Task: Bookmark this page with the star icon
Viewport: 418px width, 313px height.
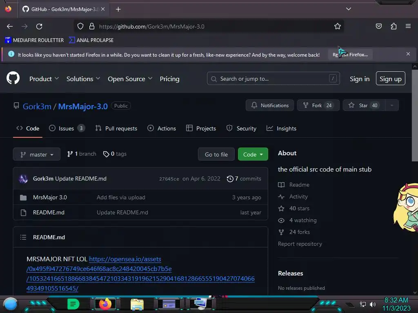Action: (338, 26)
